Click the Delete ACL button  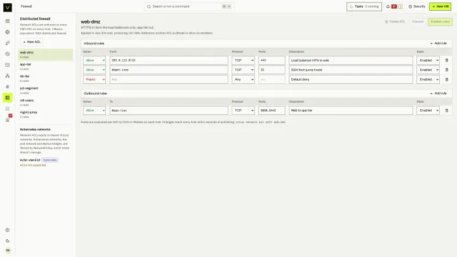click(395, 22)
